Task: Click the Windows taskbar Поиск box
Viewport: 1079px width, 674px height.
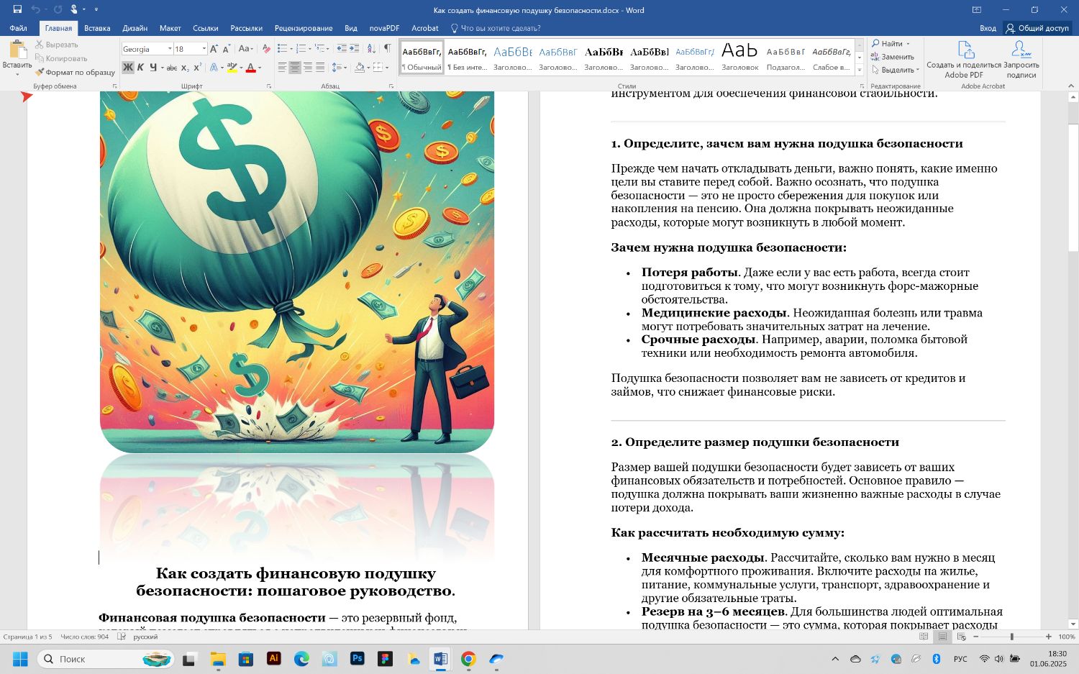Action: click(x=106, y=658)
